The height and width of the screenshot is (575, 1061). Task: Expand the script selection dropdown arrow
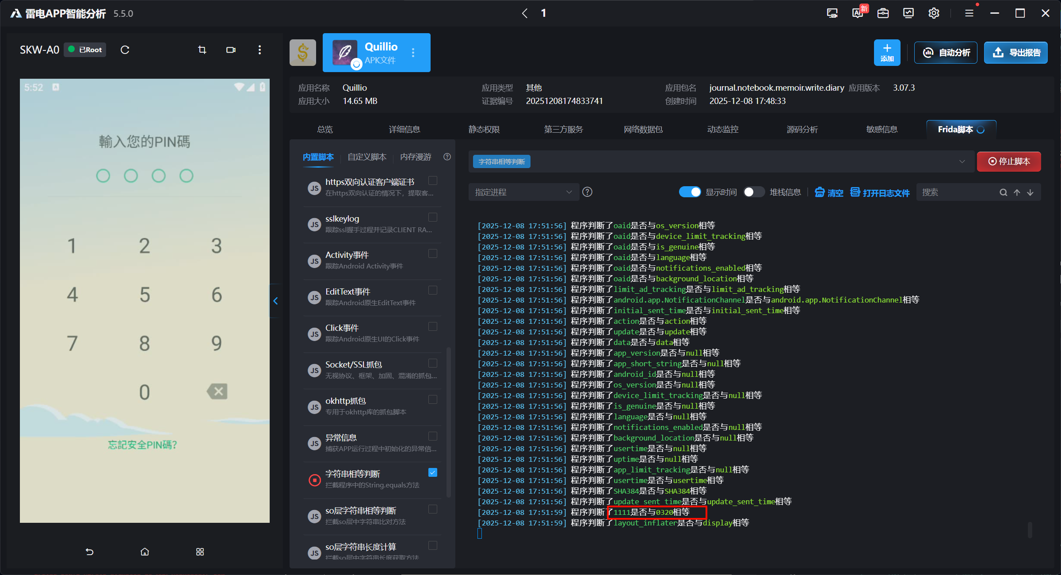pyautogui.click(x=962, y=161)
